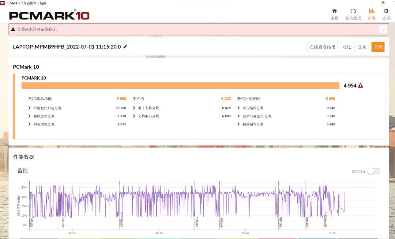Click the orange PCMark 10 score bar

tap(180, 85)
